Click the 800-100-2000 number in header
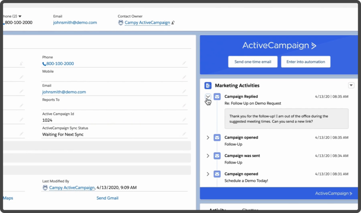 click(x=19, y=23)
